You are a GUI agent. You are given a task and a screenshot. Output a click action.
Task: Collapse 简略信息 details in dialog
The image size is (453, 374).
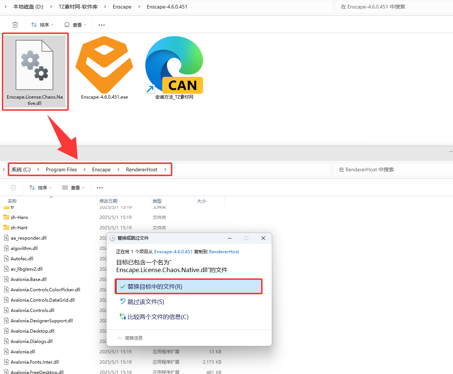130,338
